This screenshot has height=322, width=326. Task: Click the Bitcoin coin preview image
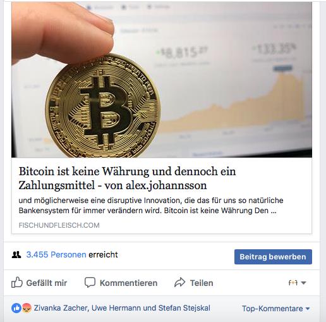[162, 80]
